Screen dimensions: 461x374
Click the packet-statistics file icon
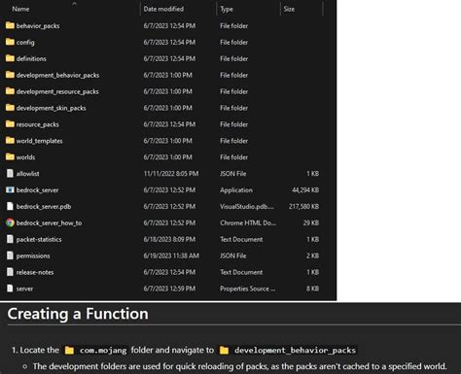click(10, 239)
